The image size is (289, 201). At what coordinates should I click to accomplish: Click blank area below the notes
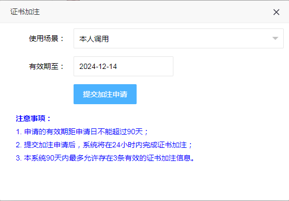coord(145,181)
